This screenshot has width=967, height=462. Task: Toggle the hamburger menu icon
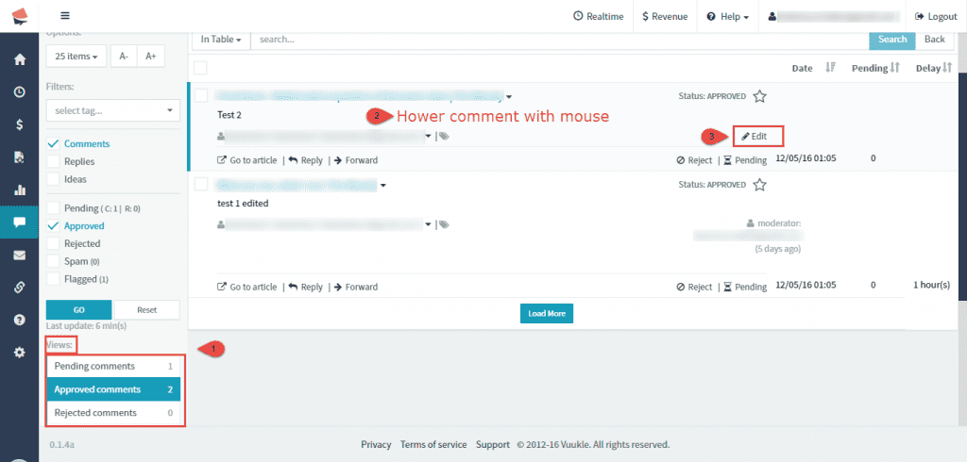click(x=64, y=16)
